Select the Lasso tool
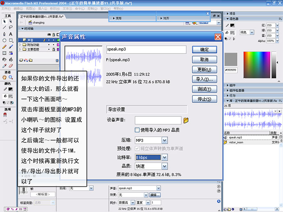 (x=11, y=27)
